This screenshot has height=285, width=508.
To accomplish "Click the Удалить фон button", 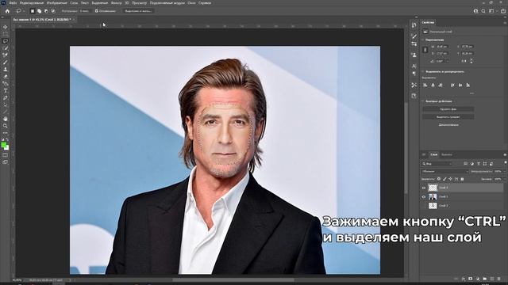I will click(448, 109).
